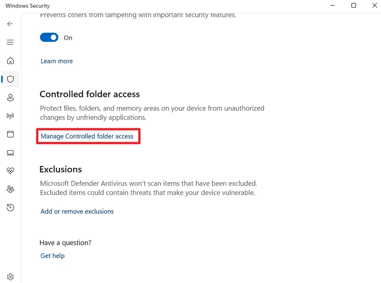The width and height of the screenshot is (381, 283).
Task: Select the Device security icon
Action: [x=10, y=152]
